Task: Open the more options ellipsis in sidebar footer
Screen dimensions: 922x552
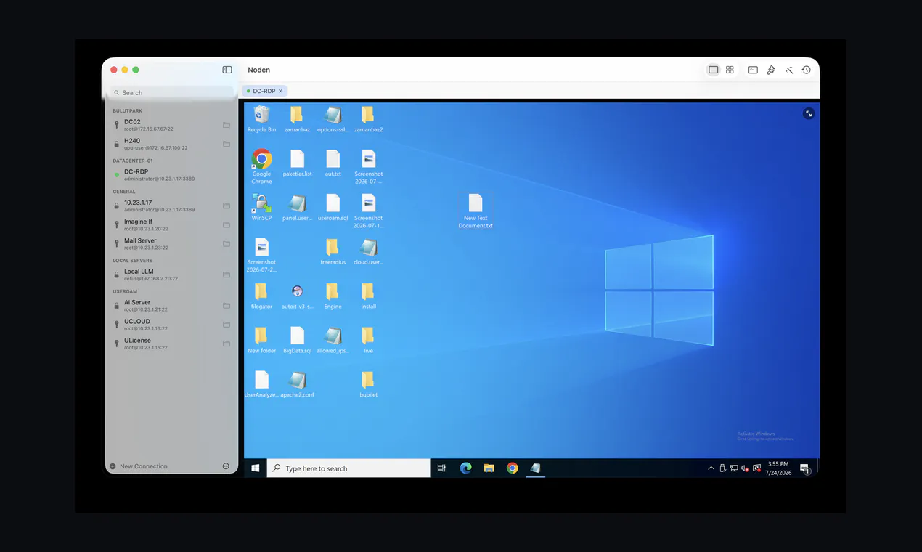Action: 226,466
